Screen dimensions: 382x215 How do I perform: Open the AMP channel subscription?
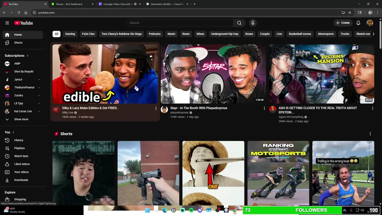[x=23, y=64]
